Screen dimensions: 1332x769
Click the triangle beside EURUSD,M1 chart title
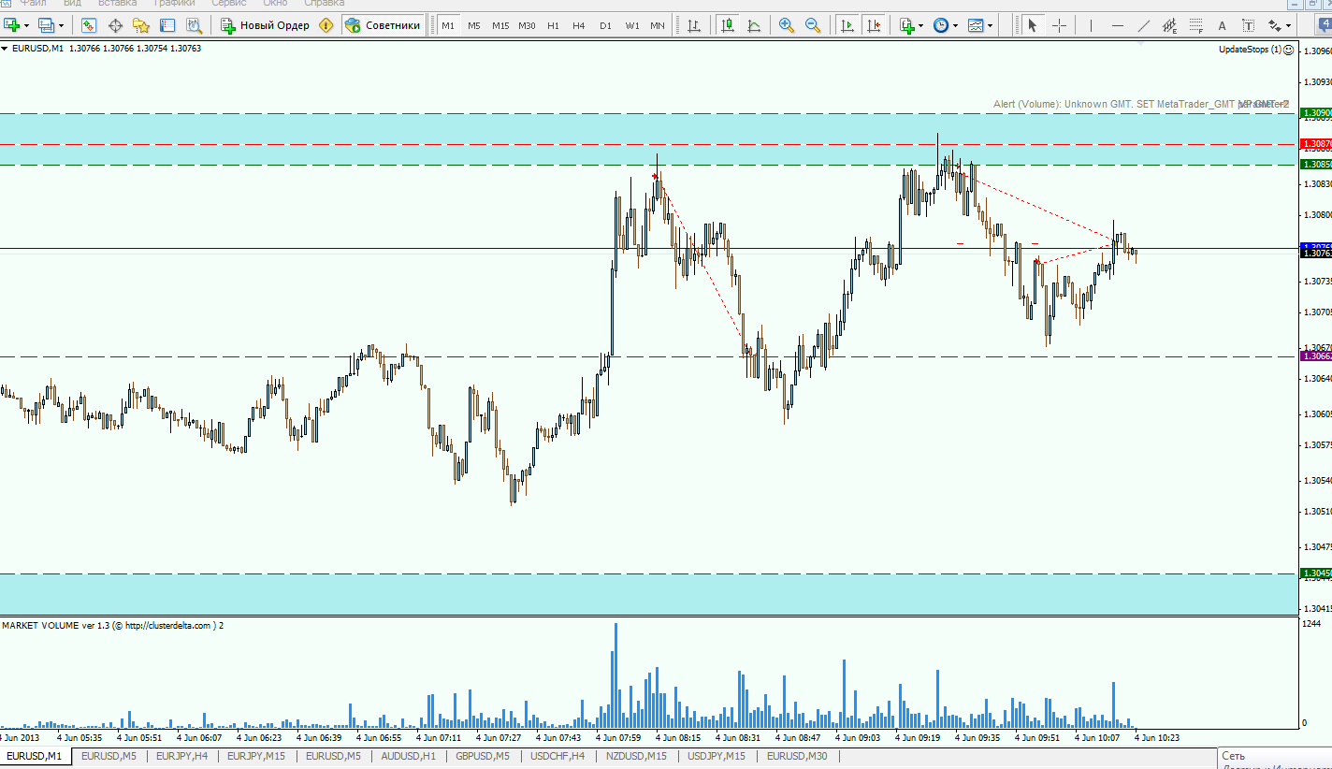tap(6, 48)
